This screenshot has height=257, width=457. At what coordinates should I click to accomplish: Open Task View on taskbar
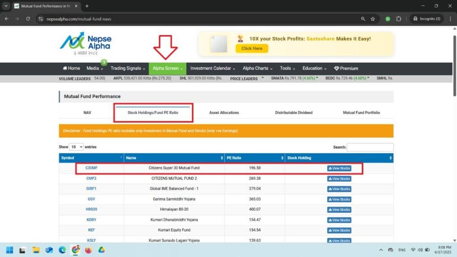point(22,250)
